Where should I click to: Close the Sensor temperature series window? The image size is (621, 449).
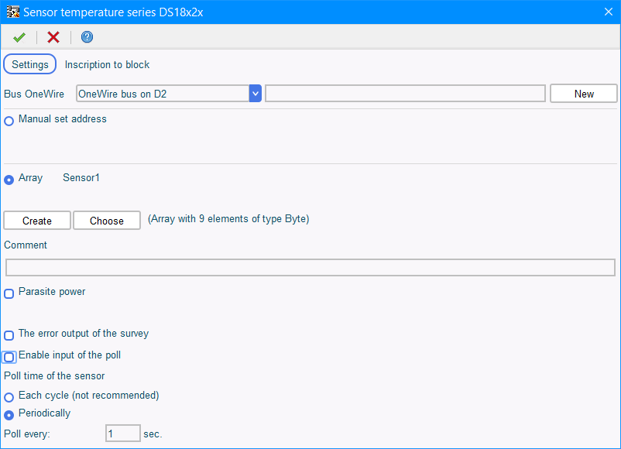[609, 12]
